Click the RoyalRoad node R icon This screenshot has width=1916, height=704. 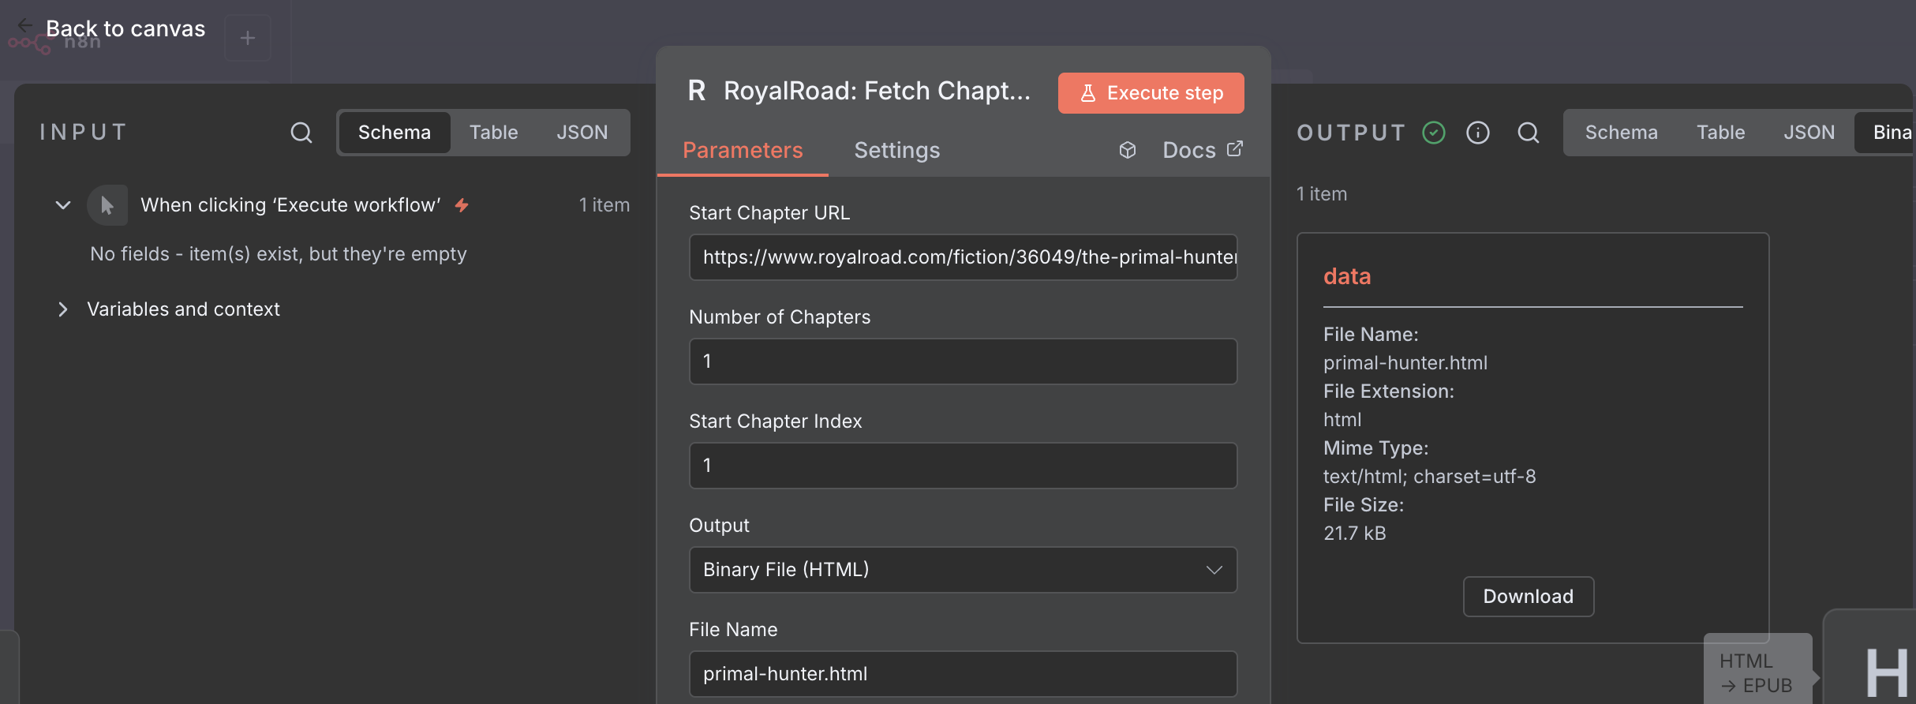[696, 91]
